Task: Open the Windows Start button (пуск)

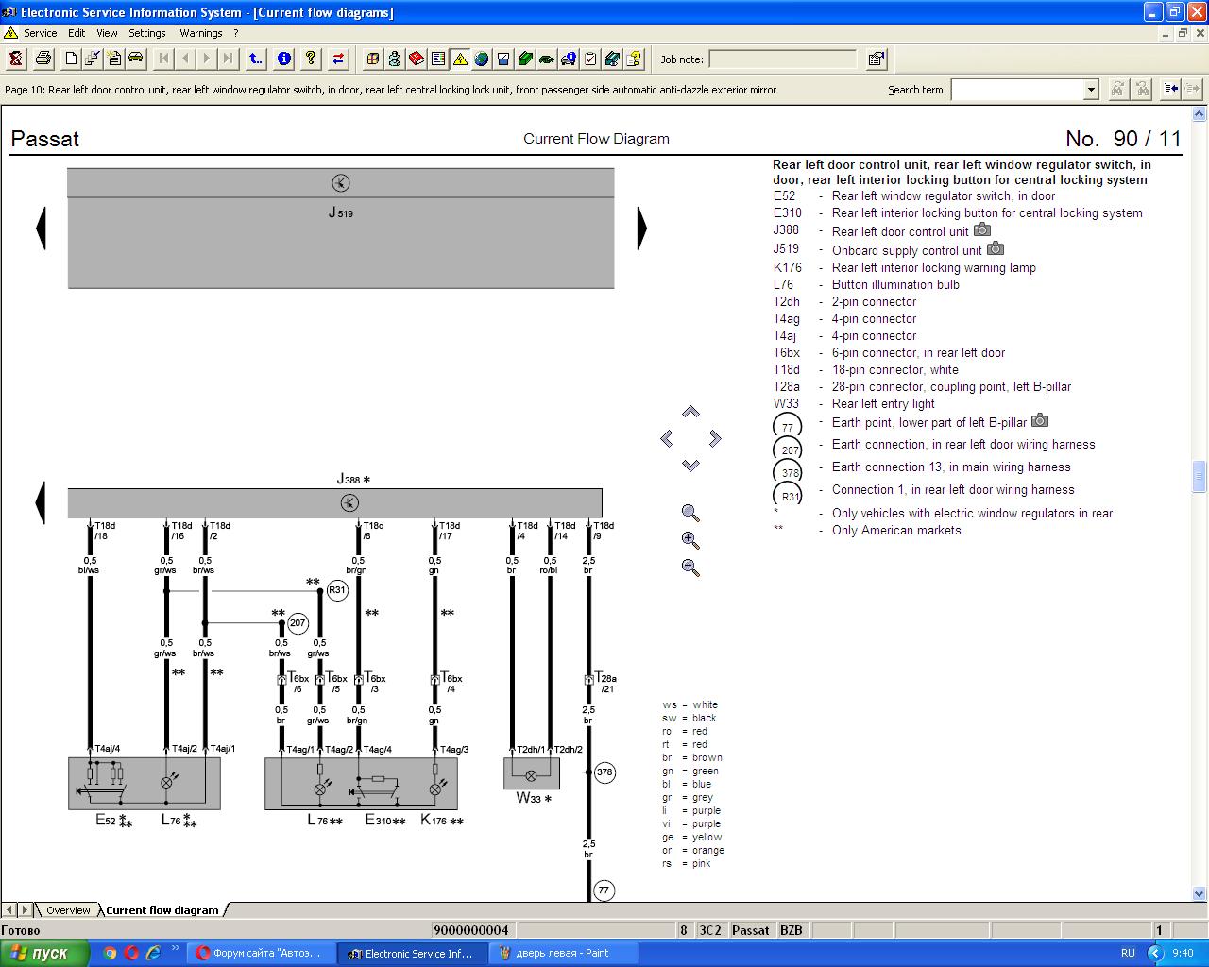Action: [44, 953]
